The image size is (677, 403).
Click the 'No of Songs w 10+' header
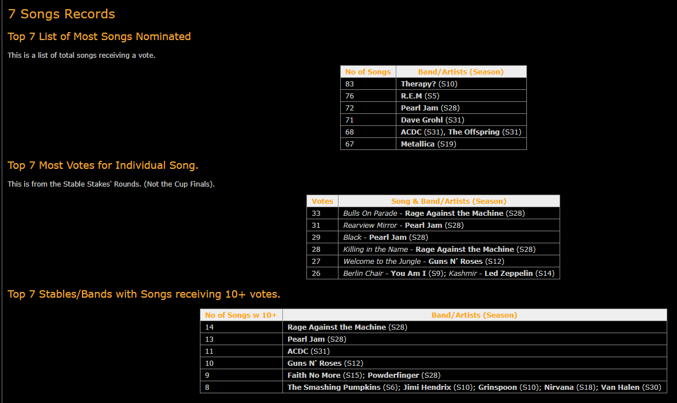pyautogui.click(x=241, y=315)
